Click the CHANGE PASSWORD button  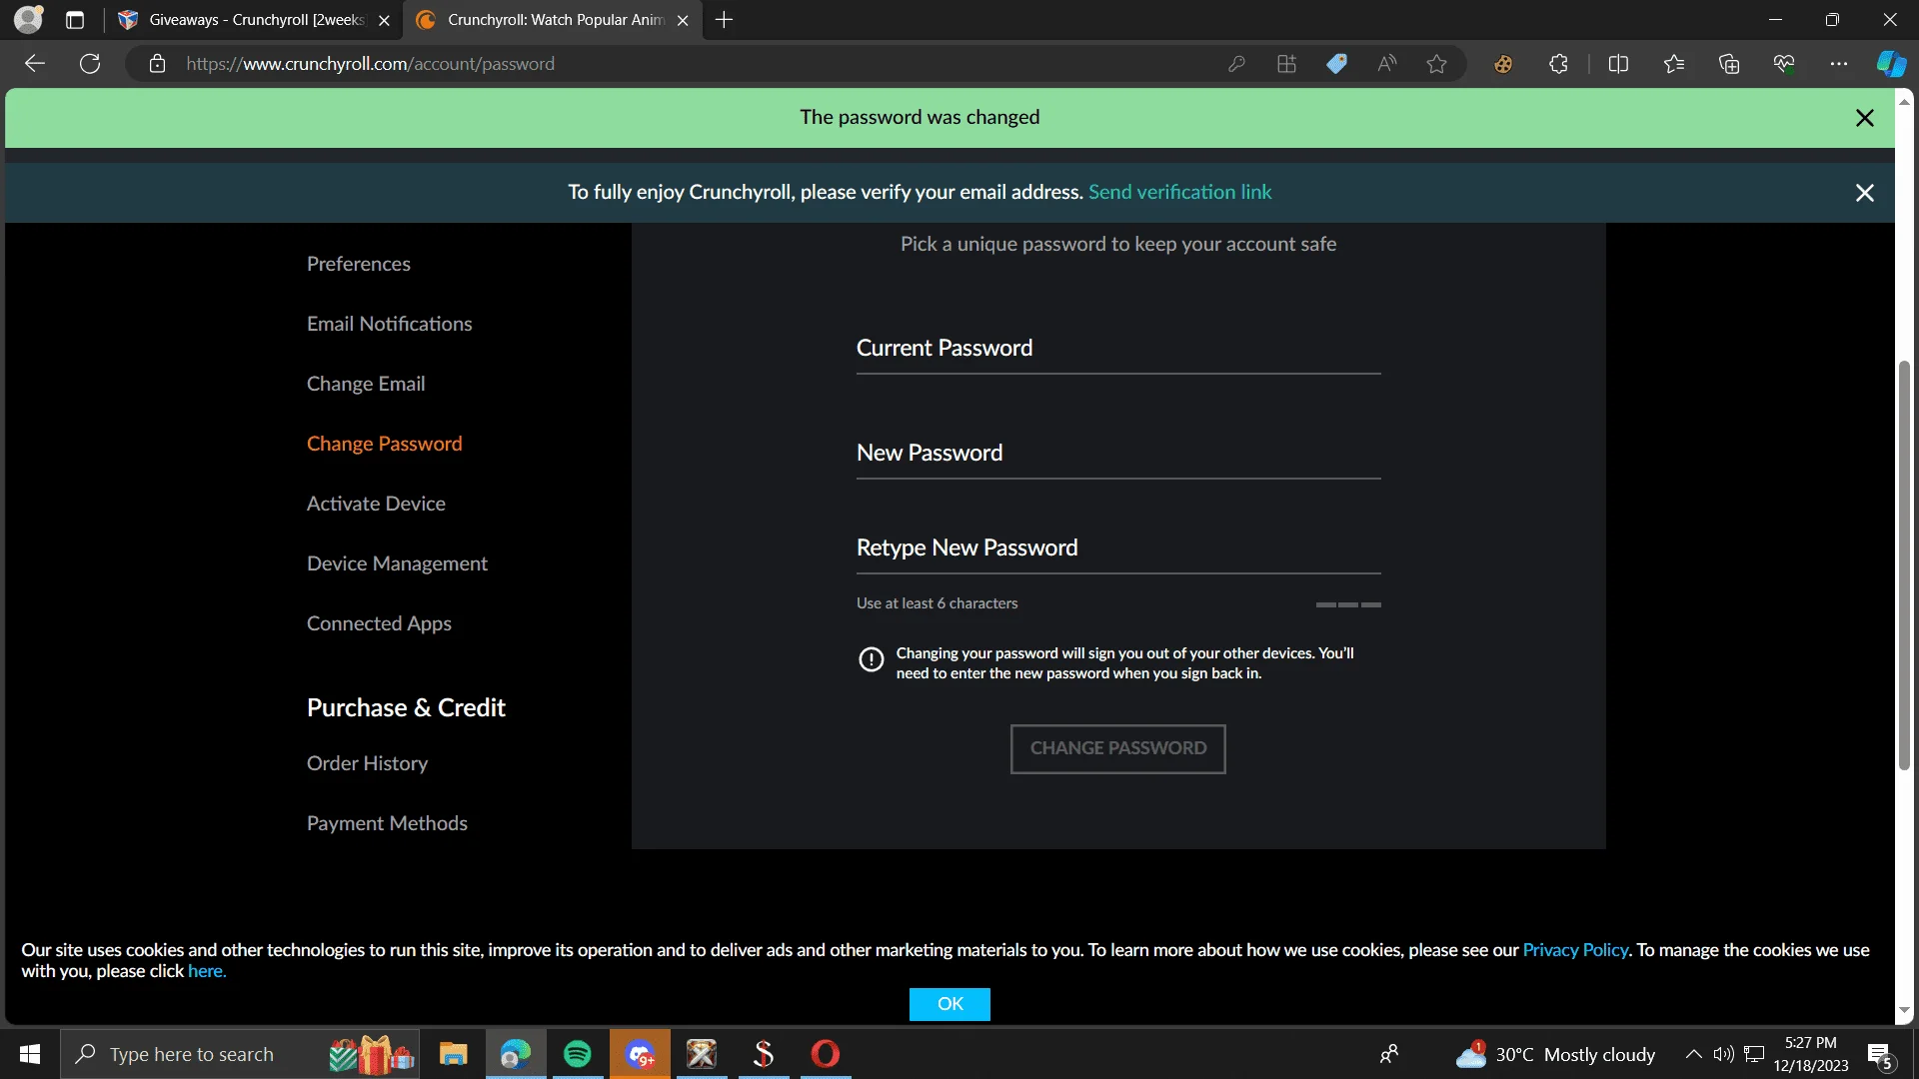pos(1117,748)
